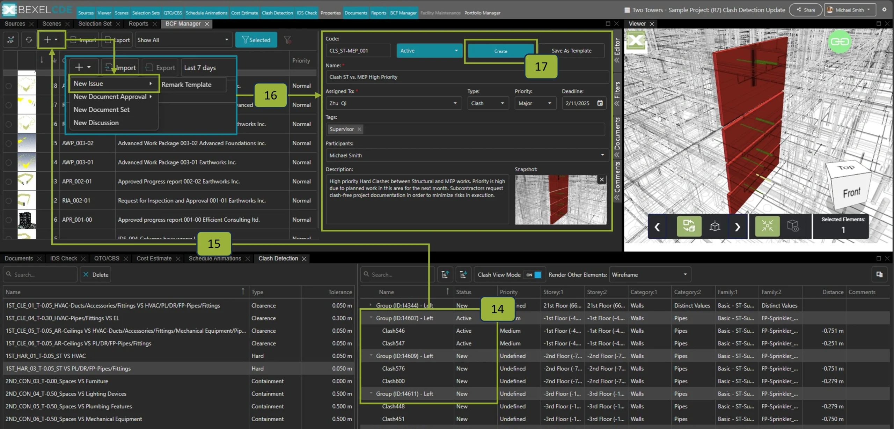894x429 pixels.
Task: Click Import button in BCF Manager toolbar
Action: pos(83,40)
